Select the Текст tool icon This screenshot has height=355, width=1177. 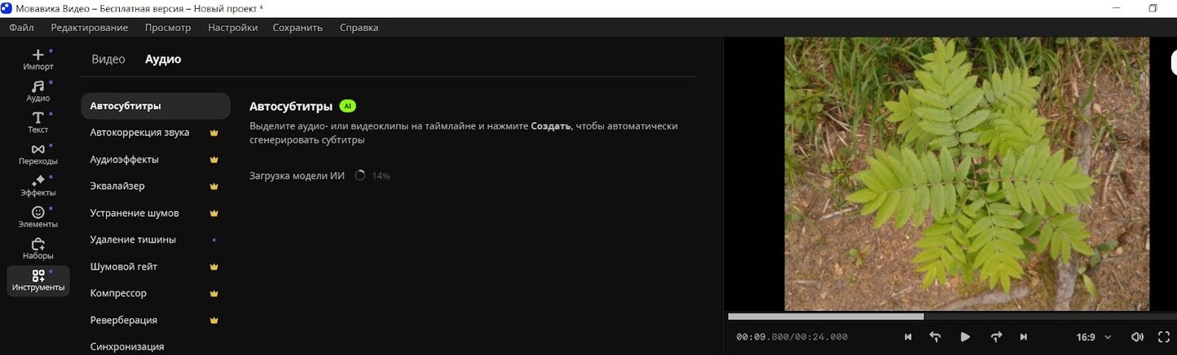[37, 122]
